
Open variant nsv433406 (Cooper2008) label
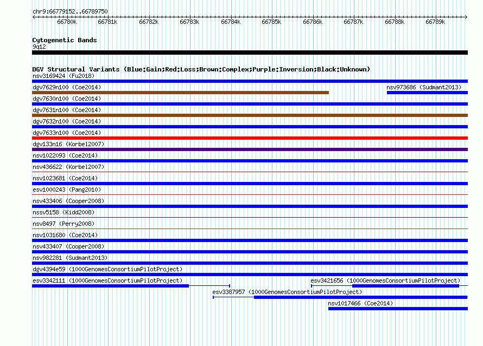click(68, 201)
